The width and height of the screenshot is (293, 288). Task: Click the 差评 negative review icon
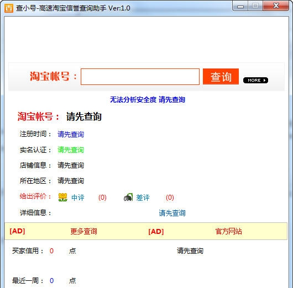point(128,198)
